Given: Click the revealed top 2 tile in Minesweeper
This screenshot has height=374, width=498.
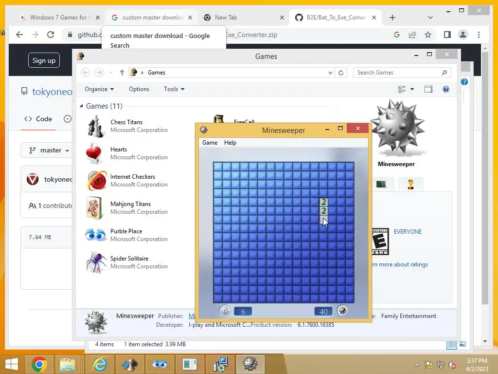Looking at the screenshot, I should [323, 202].
